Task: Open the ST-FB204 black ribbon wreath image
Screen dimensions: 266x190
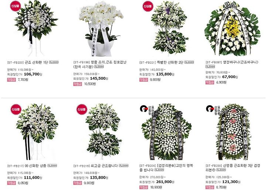Action: 166,132
